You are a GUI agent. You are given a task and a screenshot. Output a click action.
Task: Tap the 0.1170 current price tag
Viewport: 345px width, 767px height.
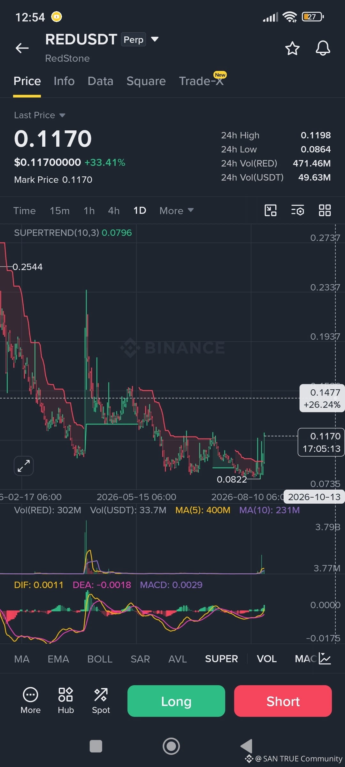321,442
